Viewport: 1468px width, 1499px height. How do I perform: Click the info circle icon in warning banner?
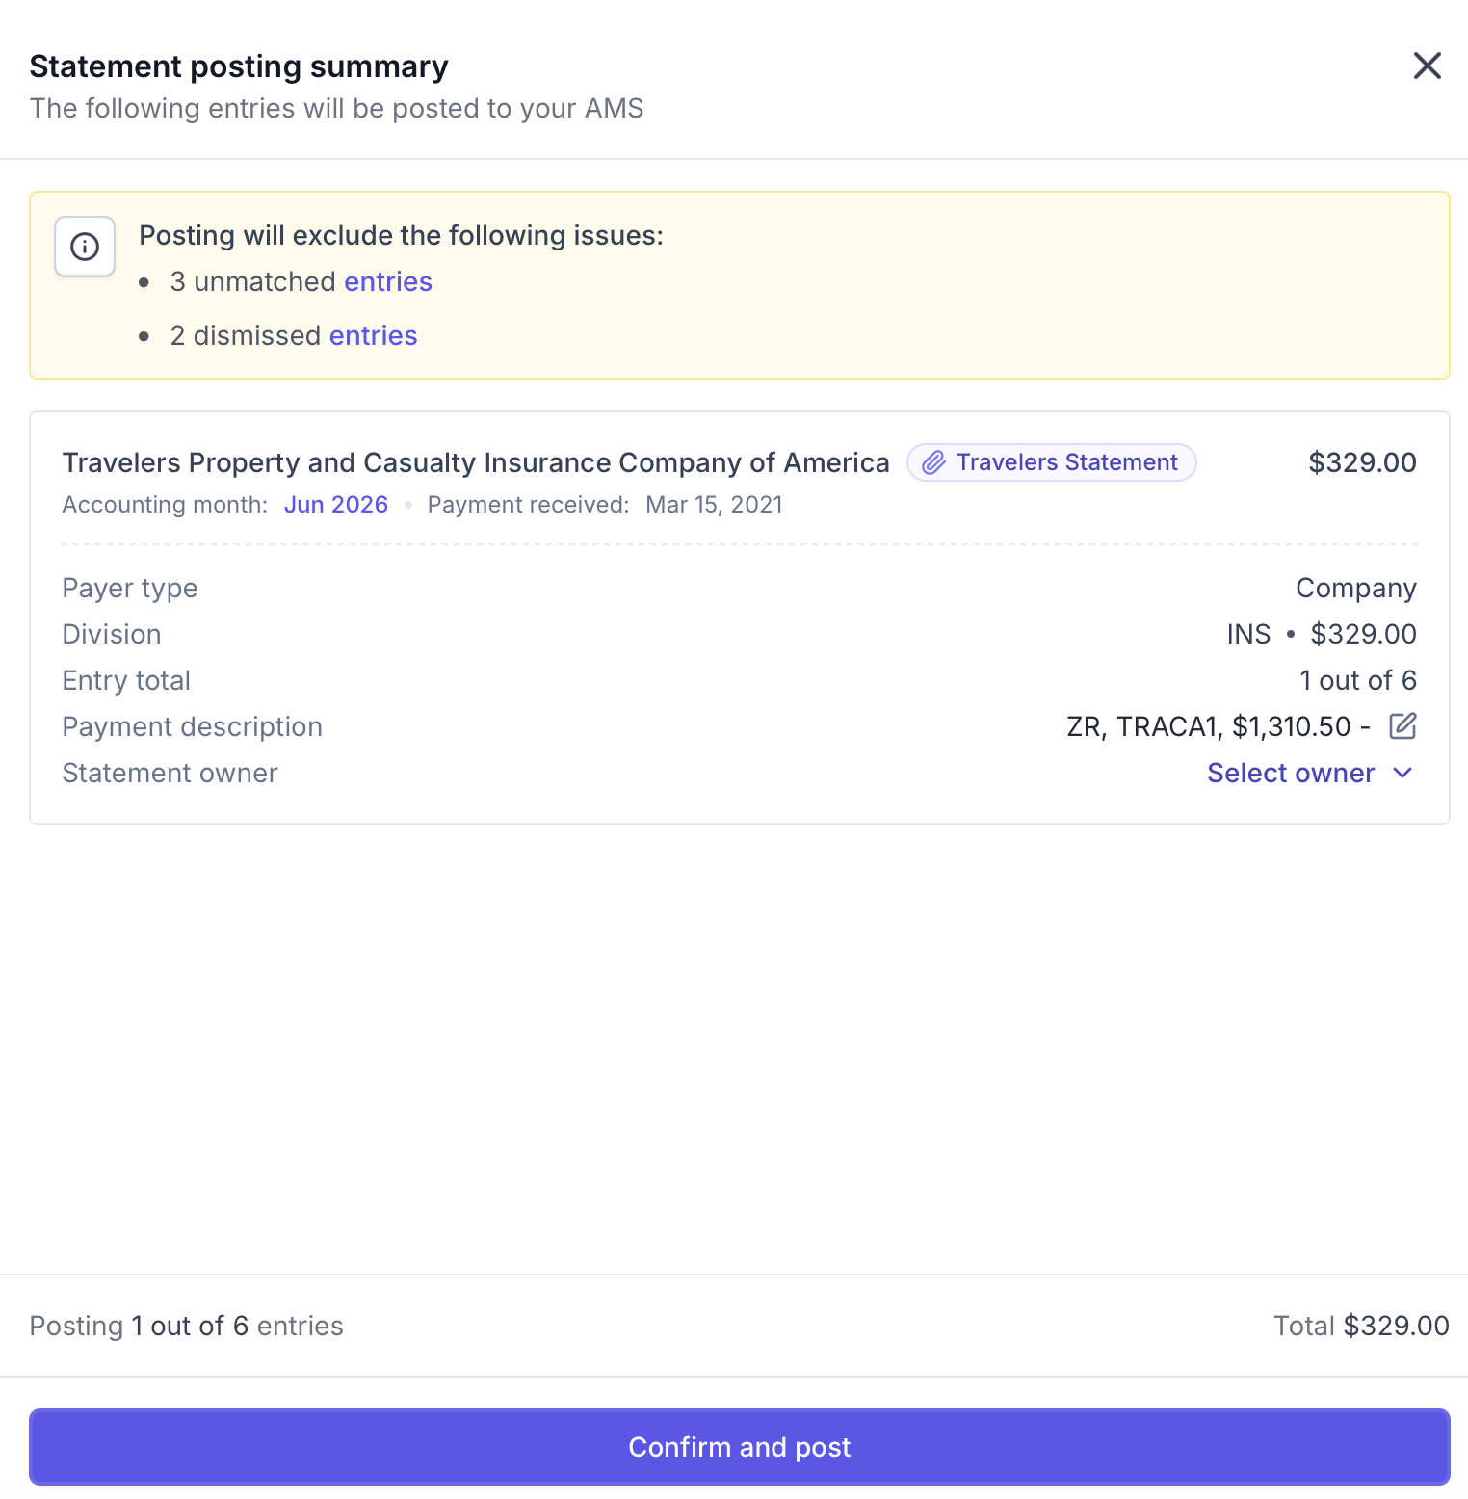point(85,247)
